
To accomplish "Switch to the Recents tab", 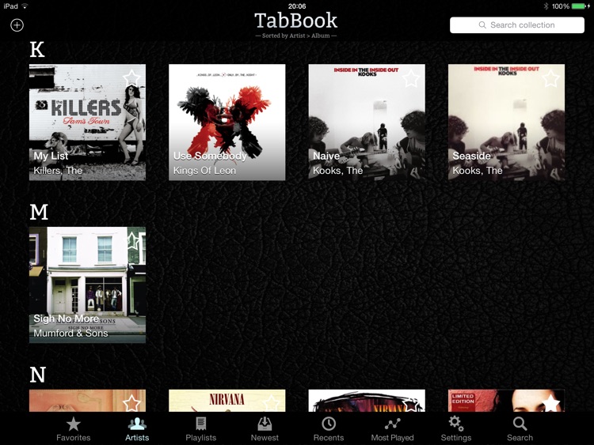I will pyautogui.click(x=329, y=429).
